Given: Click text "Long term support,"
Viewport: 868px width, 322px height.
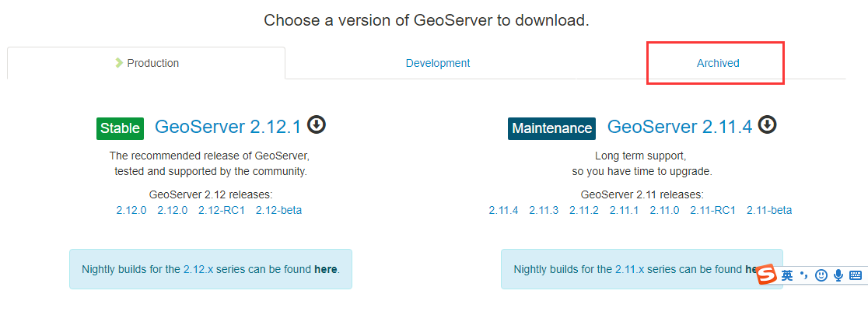Looking at the screenshot, I should (640, 156).
